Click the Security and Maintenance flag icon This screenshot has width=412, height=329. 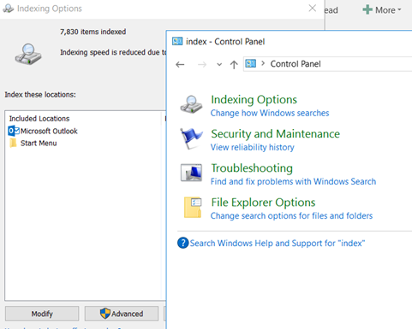[x=191, y=138]
